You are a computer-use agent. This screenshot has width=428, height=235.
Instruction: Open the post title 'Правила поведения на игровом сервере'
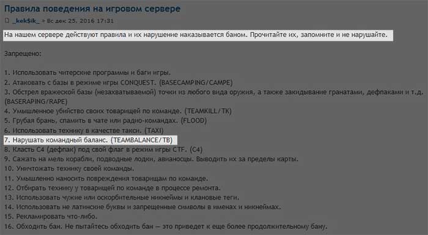click(x=92, y=9)
